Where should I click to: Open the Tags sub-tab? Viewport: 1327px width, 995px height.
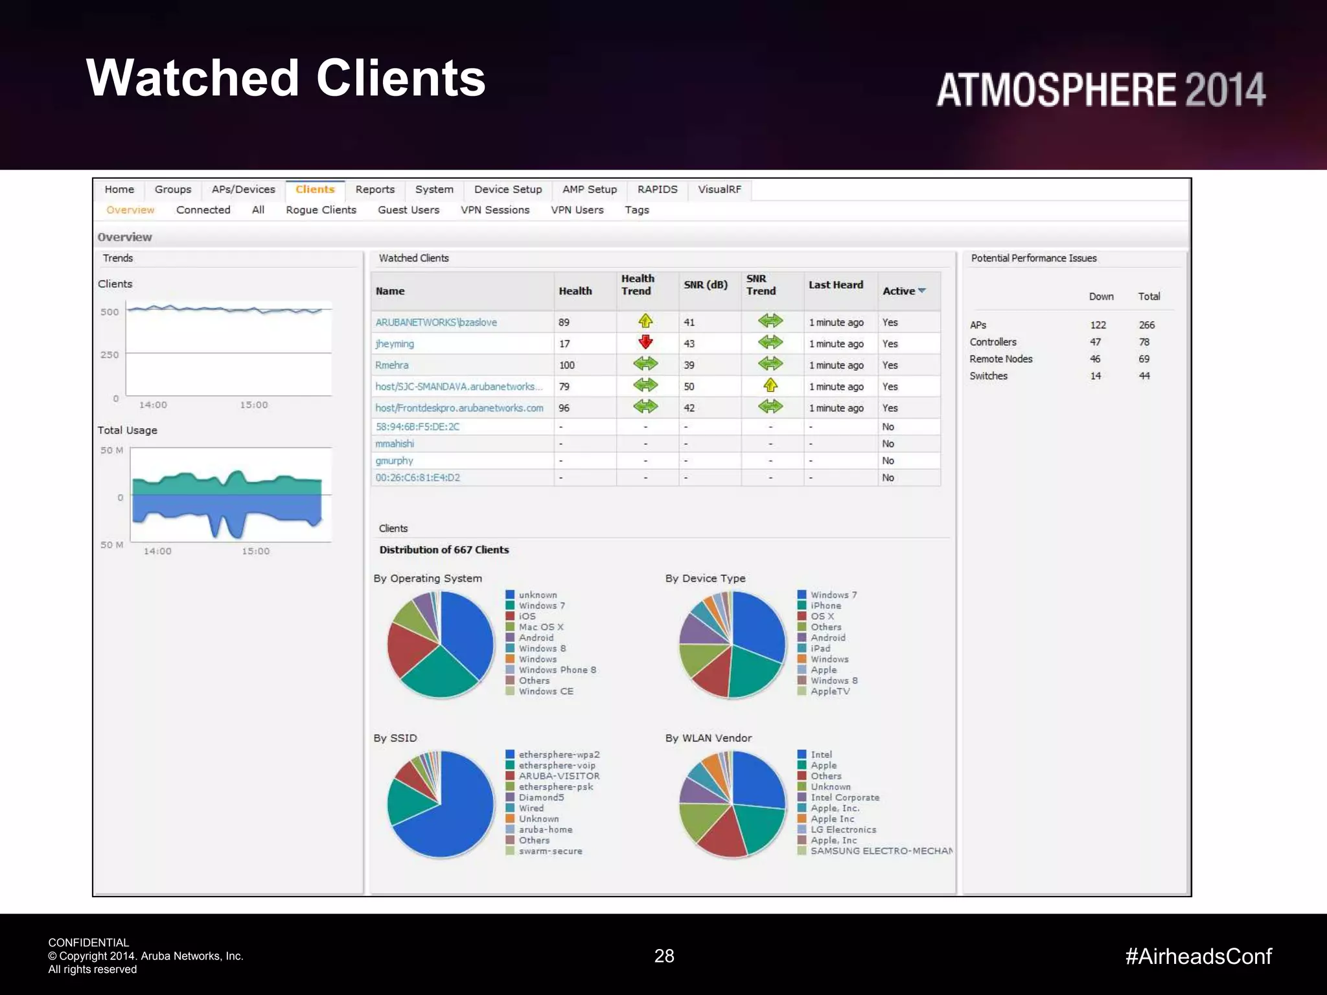(637, 210)
